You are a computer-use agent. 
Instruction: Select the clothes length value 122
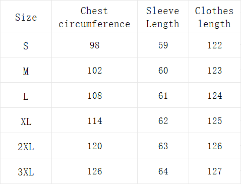(215, 45)
